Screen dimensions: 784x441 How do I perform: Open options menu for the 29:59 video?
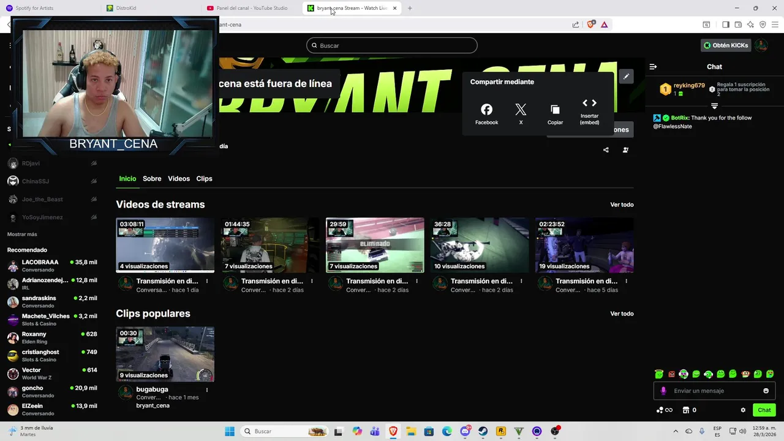tap(417, 281)
